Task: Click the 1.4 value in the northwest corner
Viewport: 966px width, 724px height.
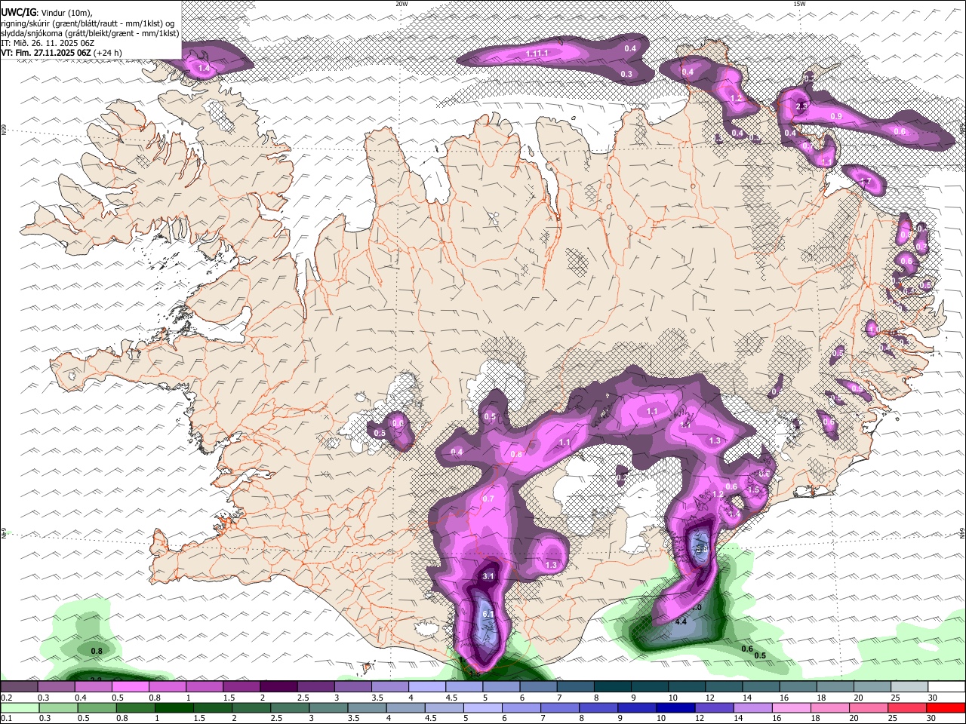Action: click(204, 69)
